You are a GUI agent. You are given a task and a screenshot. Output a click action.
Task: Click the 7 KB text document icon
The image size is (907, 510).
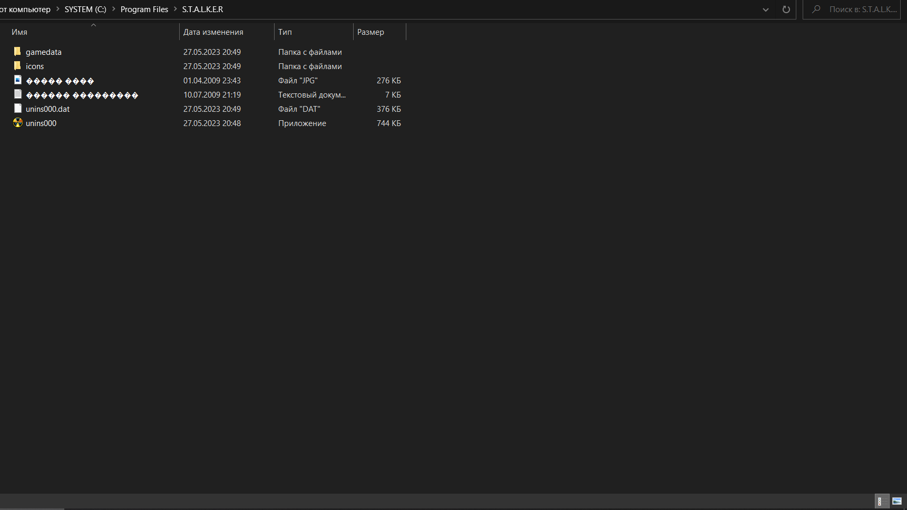pyautogui.click(x=17, y=94)
